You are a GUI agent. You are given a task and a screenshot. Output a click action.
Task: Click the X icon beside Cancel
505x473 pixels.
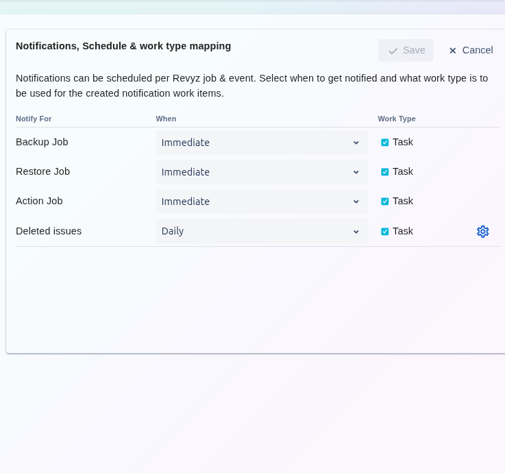pyautogui.click(x=452, y=51)
